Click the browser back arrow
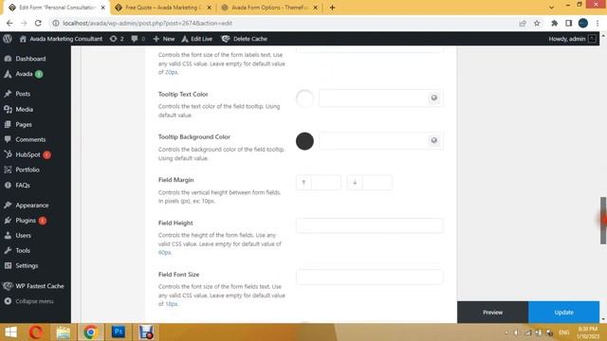 point(9,23)
